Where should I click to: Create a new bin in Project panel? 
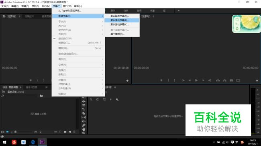point(65,132)
